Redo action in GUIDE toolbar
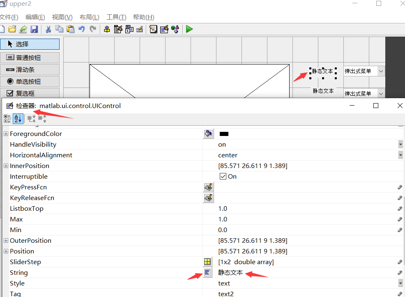 pos(93,29)
